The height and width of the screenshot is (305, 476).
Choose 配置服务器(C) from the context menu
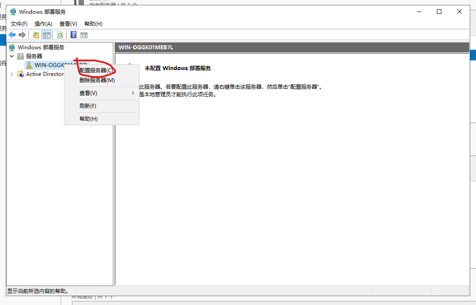coord(102,71)
